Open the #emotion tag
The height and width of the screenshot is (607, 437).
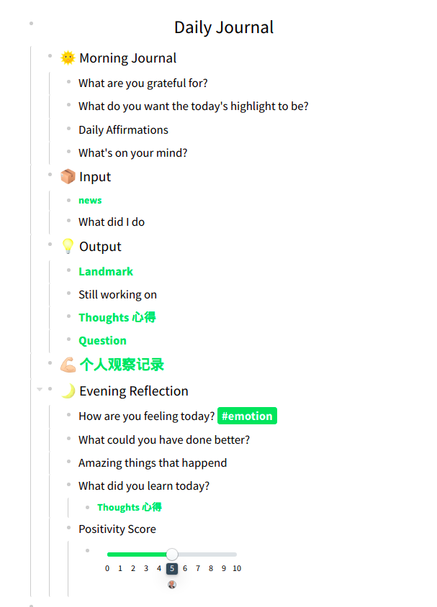(247, 416)
